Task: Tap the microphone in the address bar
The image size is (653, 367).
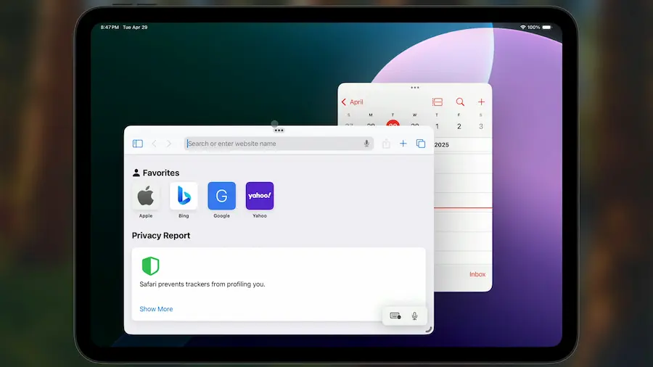Action: (x=367, y=144)
